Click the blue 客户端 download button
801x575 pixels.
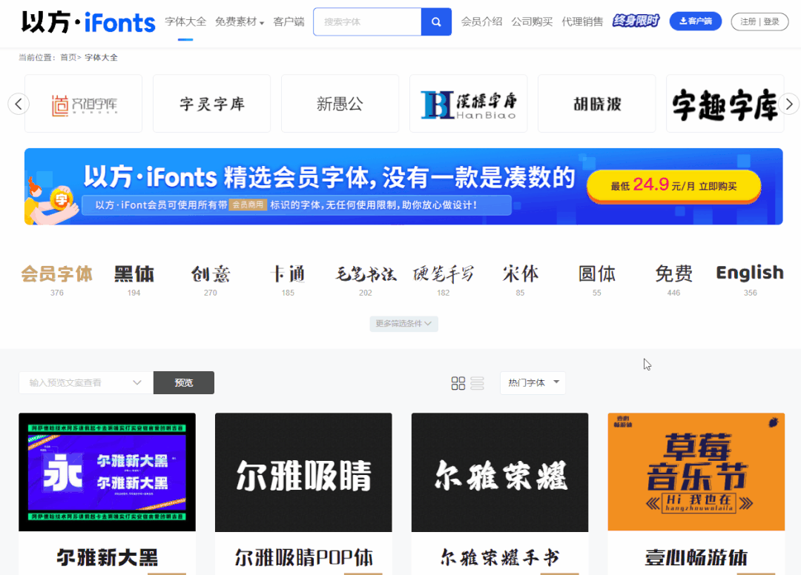point(695,21)
